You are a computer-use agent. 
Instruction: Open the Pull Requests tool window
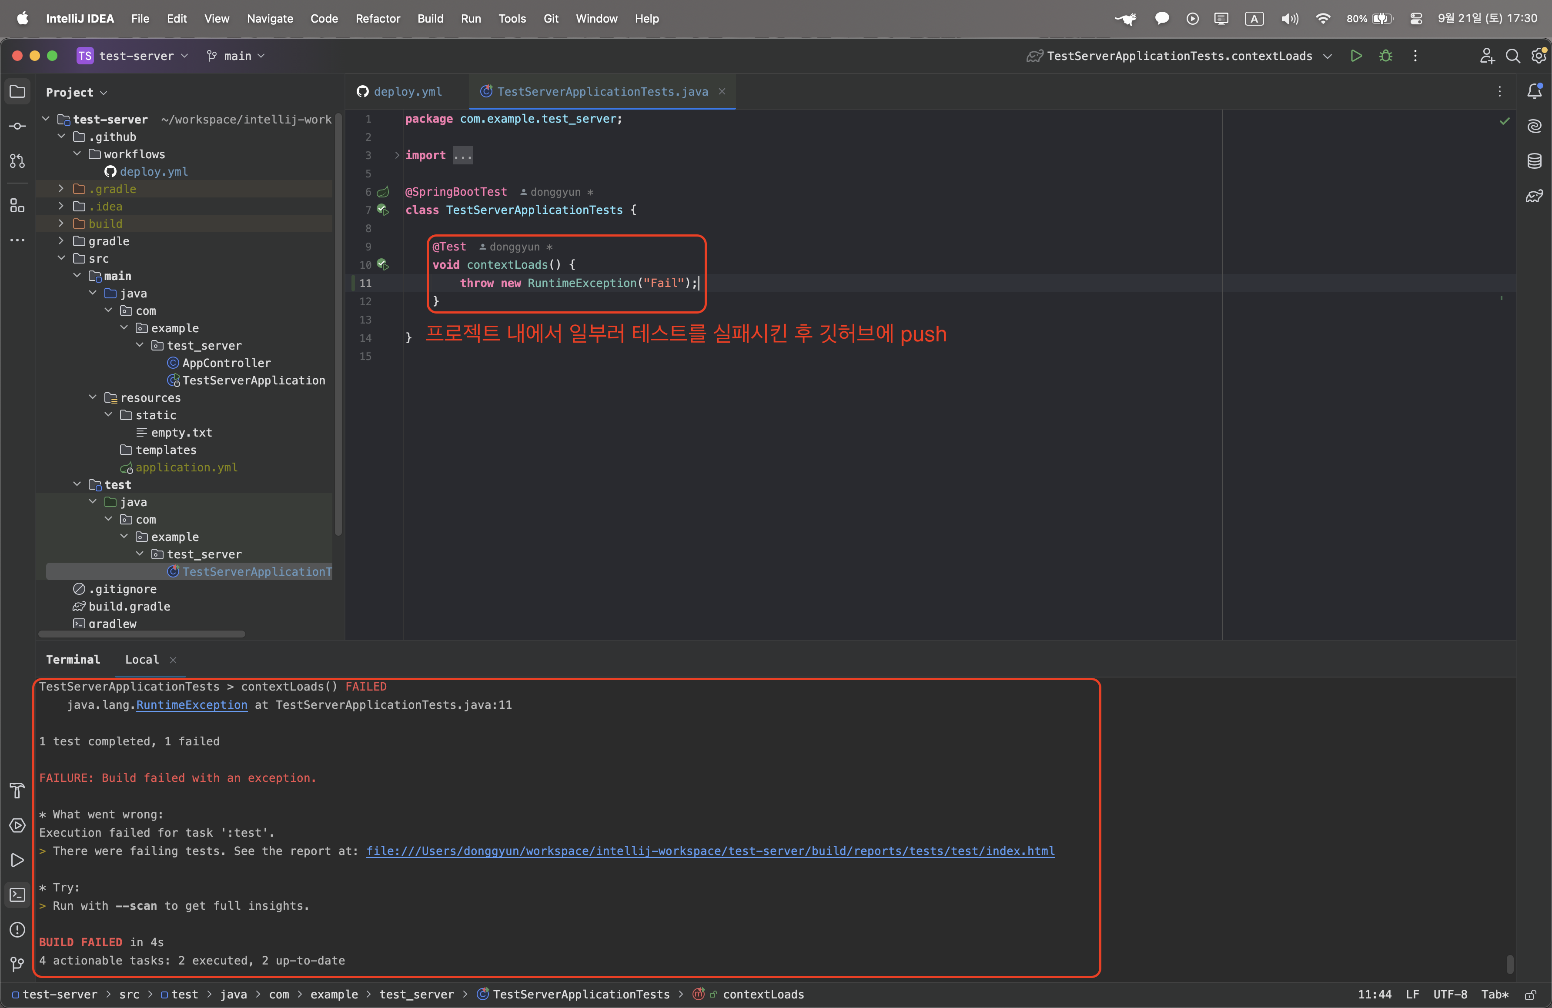pos(17,161)
